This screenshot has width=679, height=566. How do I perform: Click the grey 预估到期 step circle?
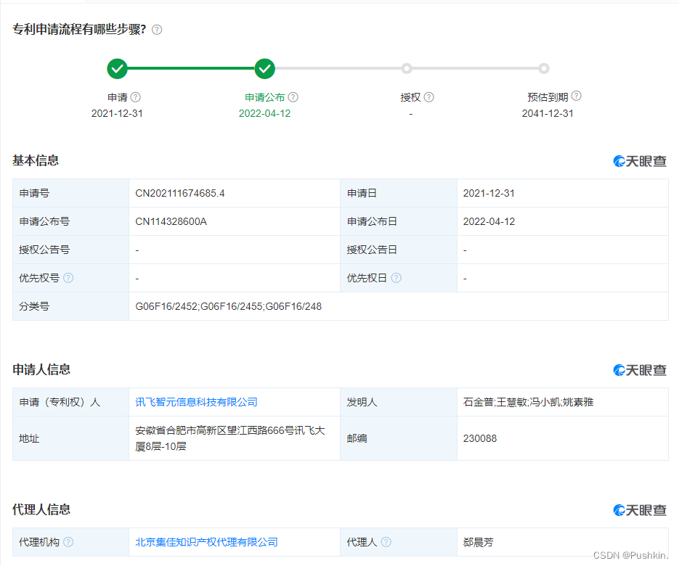coord(544,68)
